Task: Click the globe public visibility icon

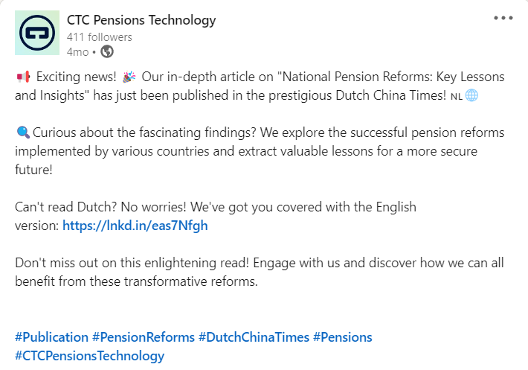Action: click(x=107, y=52)
